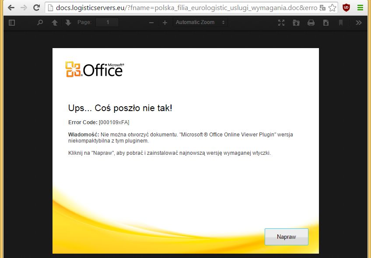Open the Chrome hamburger menu
Screen dimensions: 371x258
coord(360,8)
